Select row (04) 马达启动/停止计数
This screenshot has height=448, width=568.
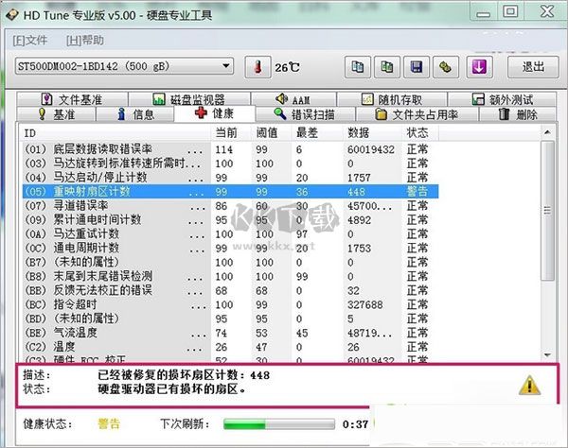click(230, 177)
